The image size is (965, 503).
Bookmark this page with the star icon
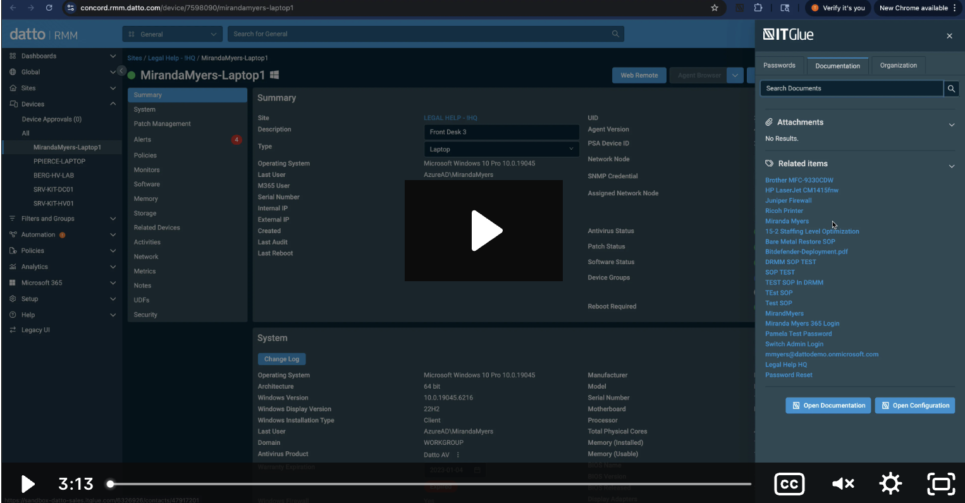(x=715, y=8)
